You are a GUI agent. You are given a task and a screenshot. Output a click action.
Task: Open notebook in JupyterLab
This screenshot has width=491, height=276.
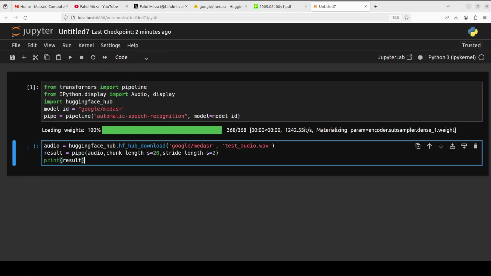pos(395,57)
